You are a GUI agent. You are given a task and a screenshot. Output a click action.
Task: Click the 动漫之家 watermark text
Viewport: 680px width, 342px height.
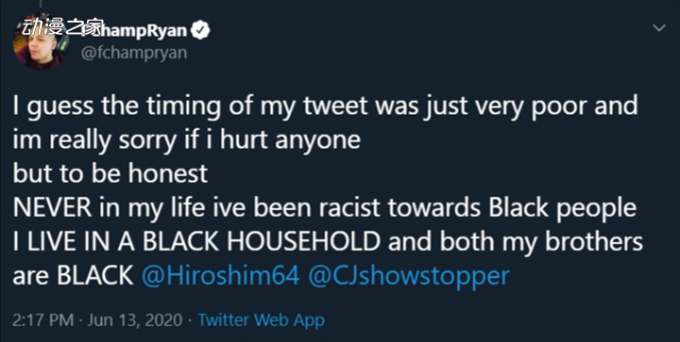63,27
